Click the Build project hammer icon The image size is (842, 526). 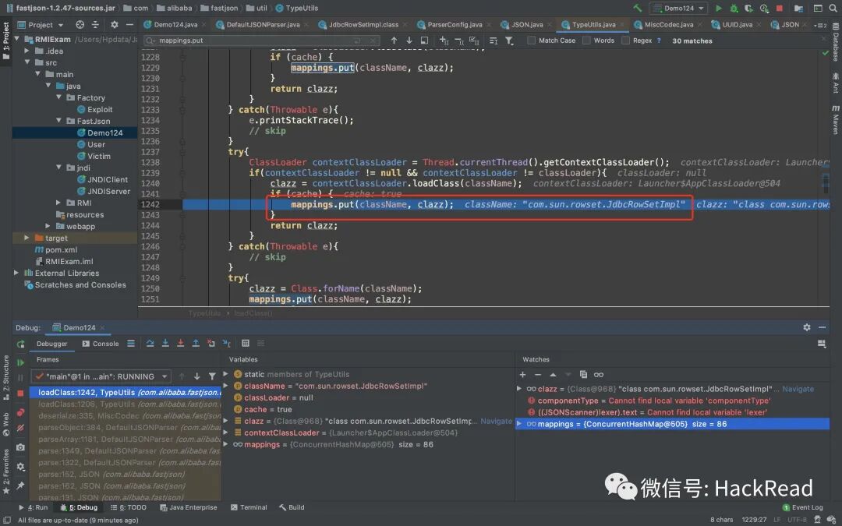(637, 8)
